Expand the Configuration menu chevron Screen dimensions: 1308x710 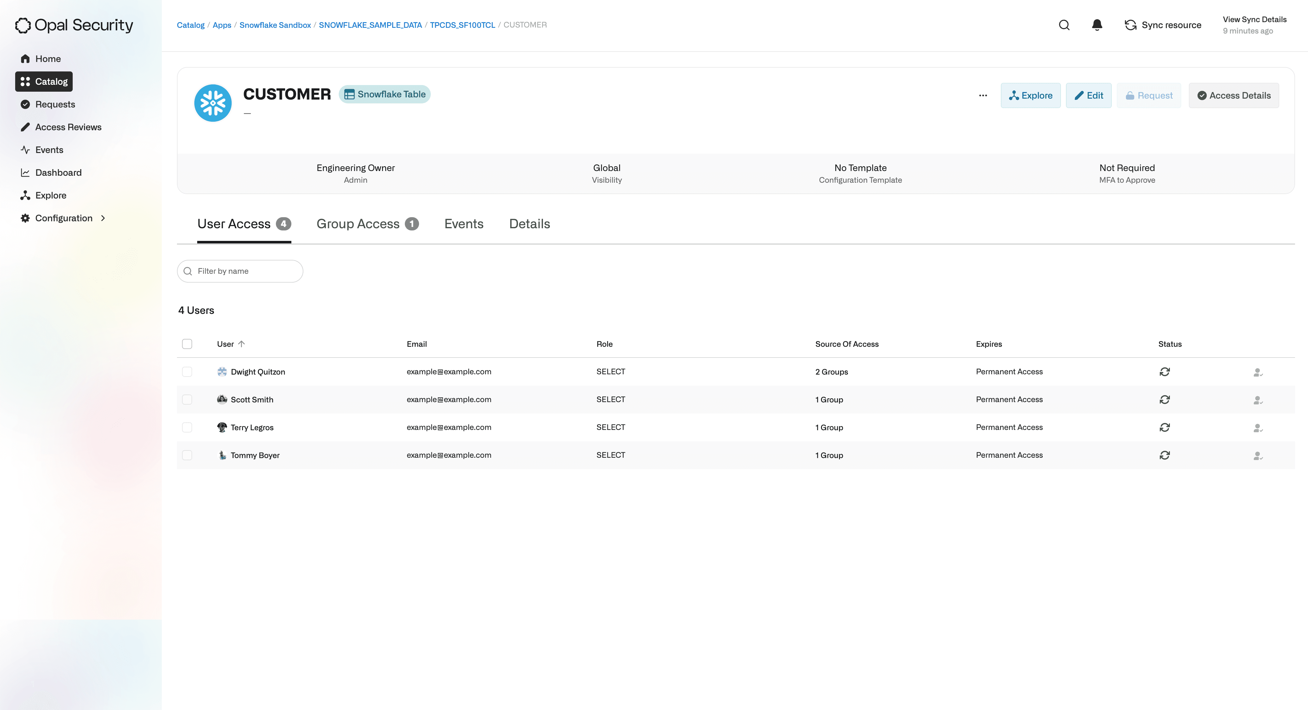103,218
